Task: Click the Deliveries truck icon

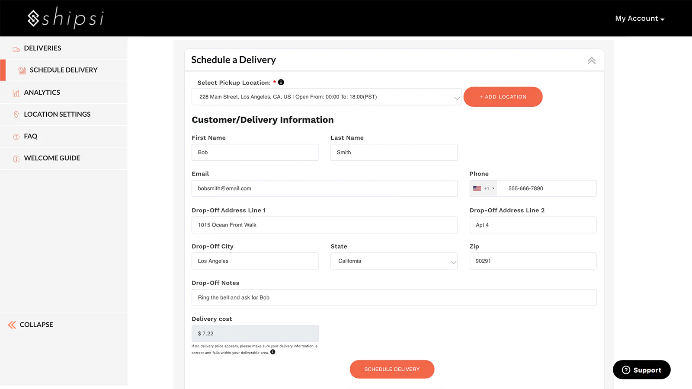Action: [x=16, y=49]
